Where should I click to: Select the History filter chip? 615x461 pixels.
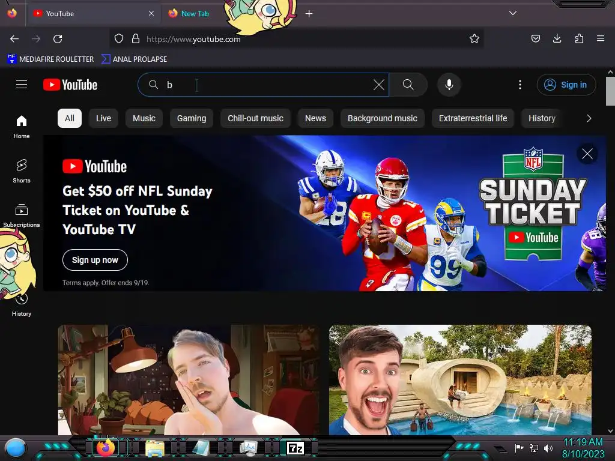(x=542, y=118)
